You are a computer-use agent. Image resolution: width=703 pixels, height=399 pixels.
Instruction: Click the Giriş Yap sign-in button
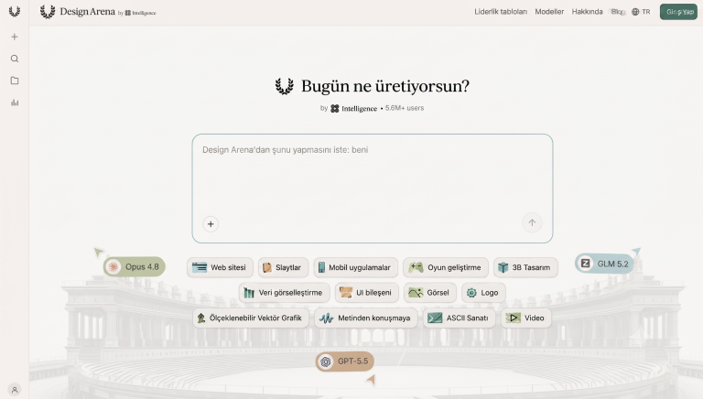[x=678, y=12]
